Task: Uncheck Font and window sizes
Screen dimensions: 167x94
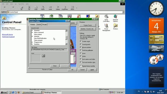Action: coord(81,62)
